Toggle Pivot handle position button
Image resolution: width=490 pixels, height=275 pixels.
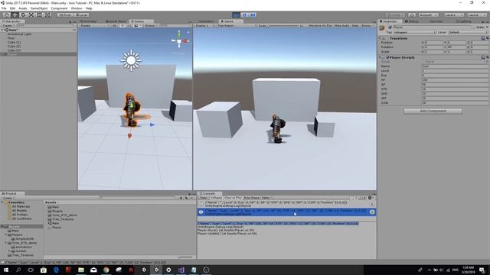tap(65, 15)
